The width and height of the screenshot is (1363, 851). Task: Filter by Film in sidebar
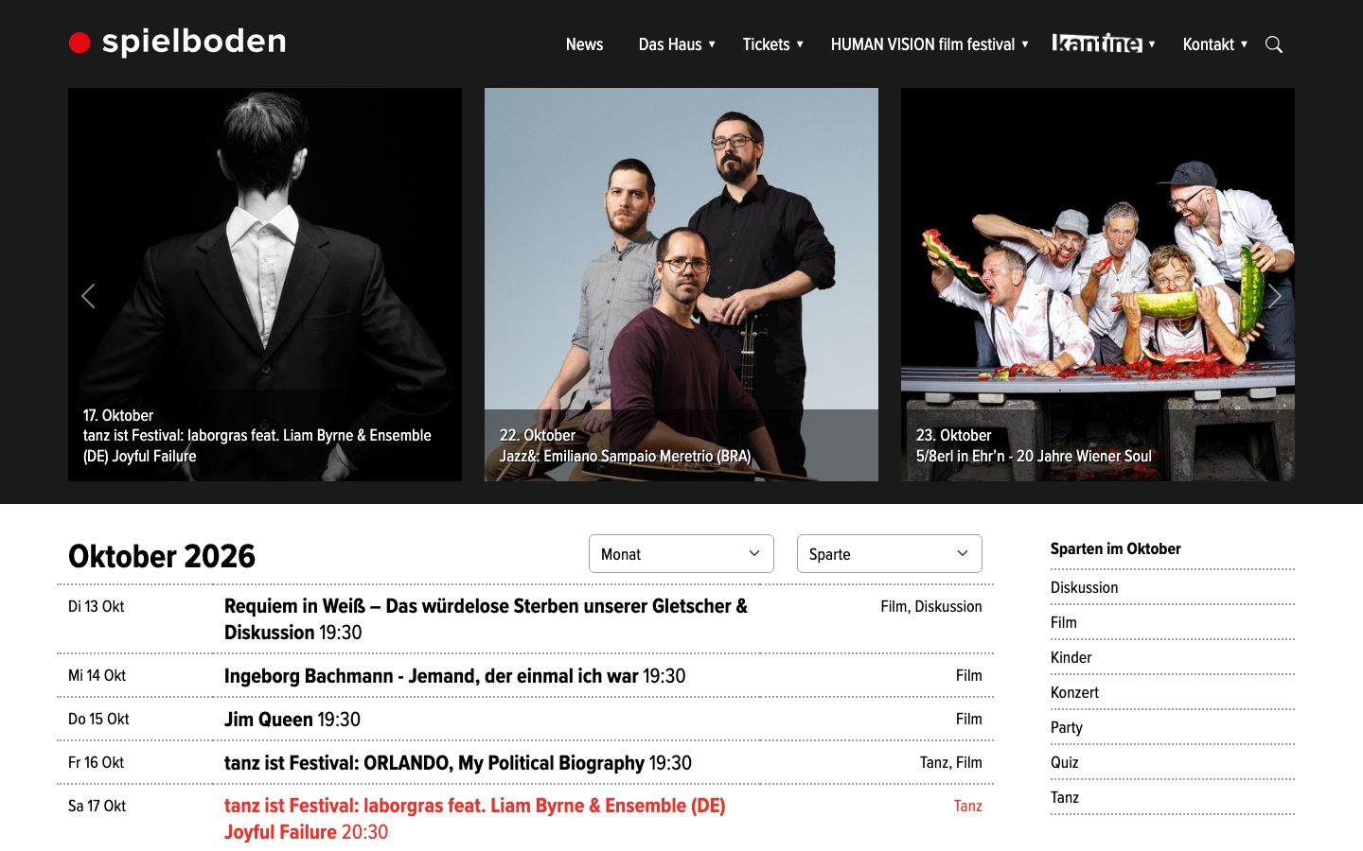point(1064,622)
